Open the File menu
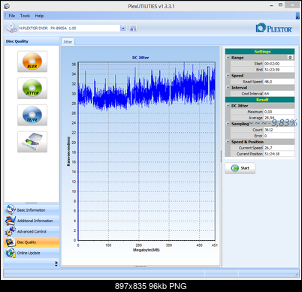Image resolution: width=302 pixels, height=292 pixels. 12,16
